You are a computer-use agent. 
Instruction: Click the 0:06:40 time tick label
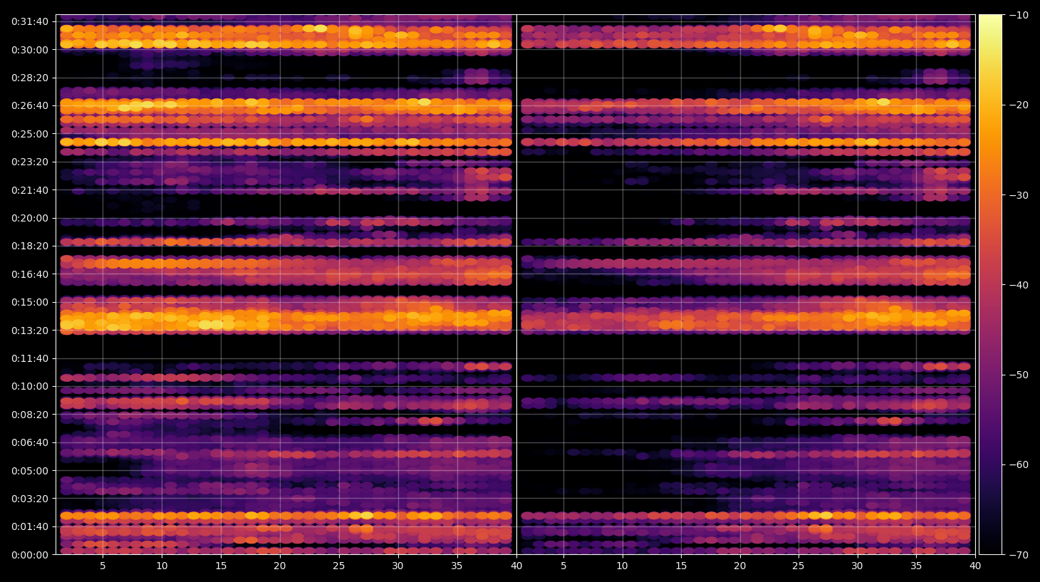[30, 442]
